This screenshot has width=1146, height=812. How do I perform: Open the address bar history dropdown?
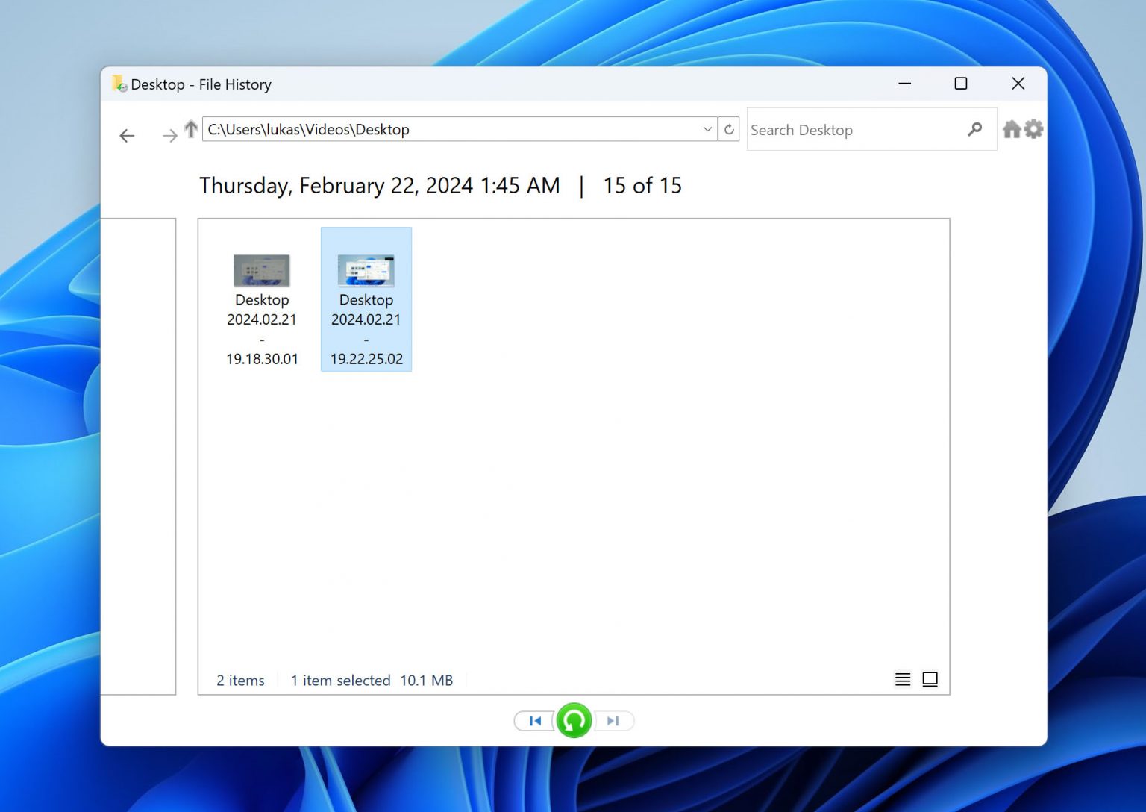tap(707, 129)
